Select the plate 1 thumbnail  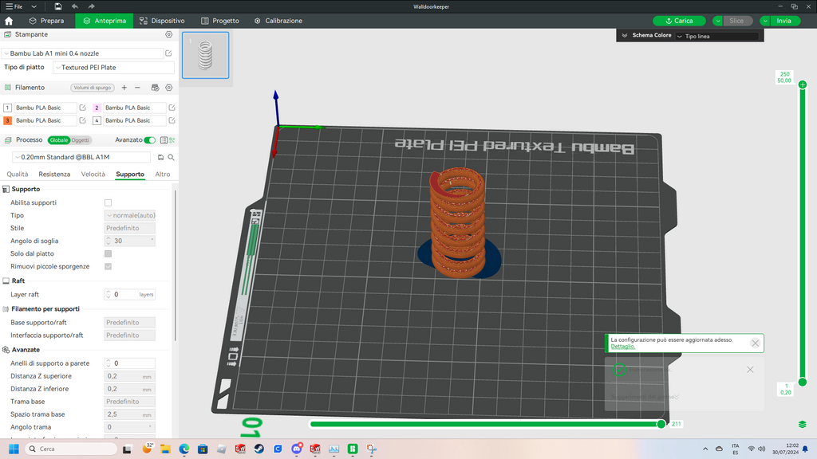(205, 55)
